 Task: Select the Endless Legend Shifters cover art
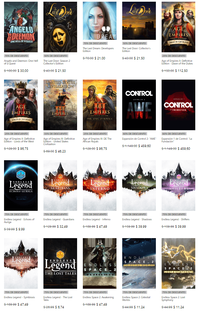click(x=178, y=186)
